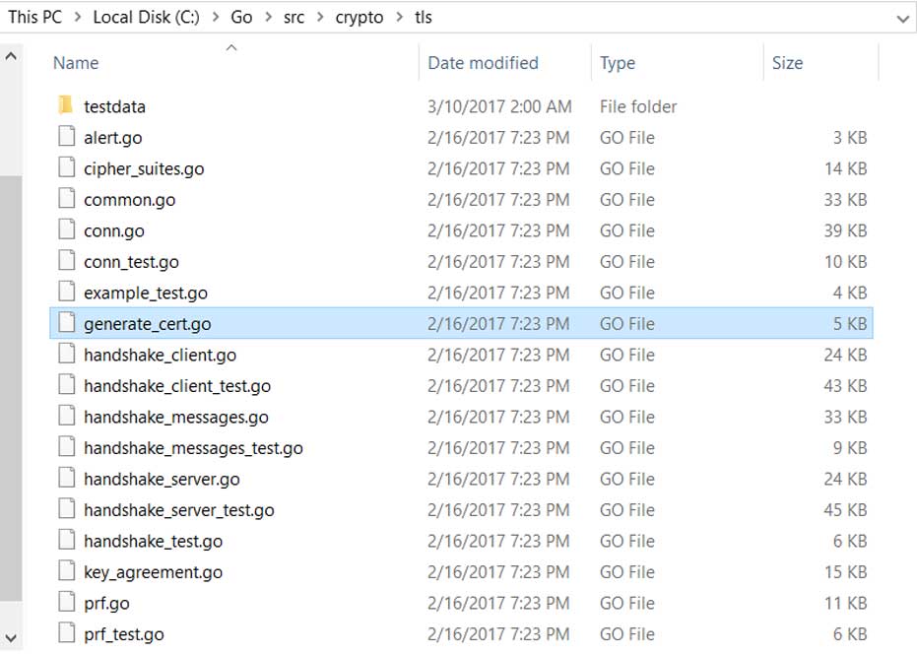
Task: Select the handshake_messages.go file icon
Action: pyautogui.click(x=67, y=415)
